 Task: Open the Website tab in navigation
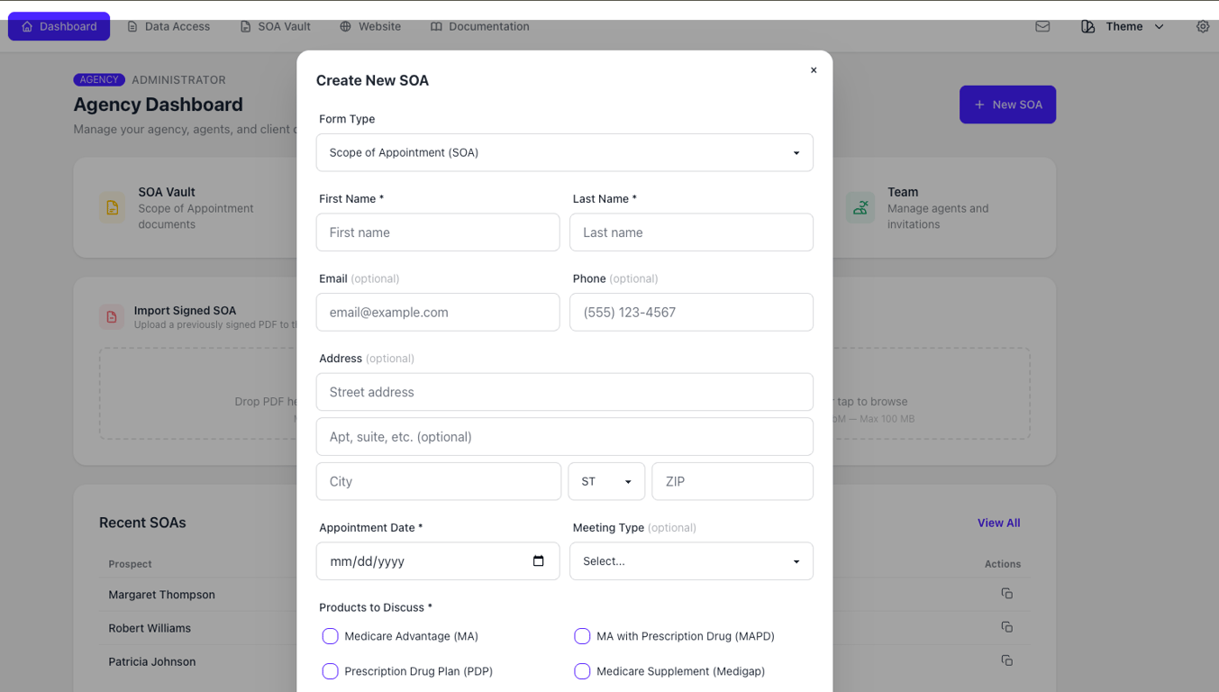click(370, 26)
